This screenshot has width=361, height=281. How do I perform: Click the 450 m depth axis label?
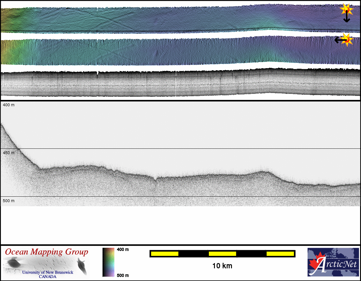tap(9, 153)
